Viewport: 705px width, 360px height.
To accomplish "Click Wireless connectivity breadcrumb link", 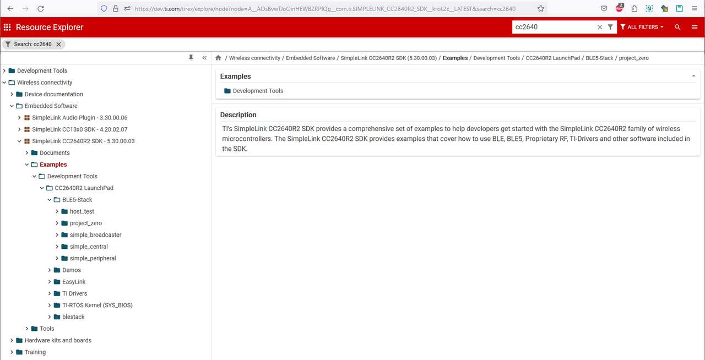I will pos(254,58).
